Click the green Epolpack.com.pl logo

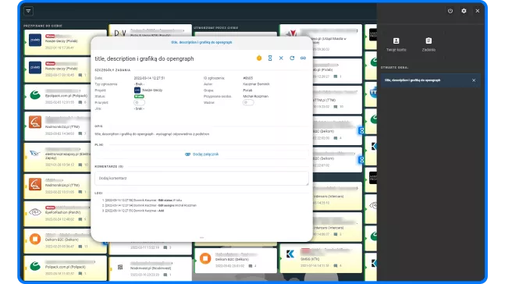(35, 94)
